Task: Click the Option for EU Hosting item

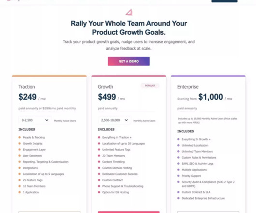Action: tap(115, 192)
